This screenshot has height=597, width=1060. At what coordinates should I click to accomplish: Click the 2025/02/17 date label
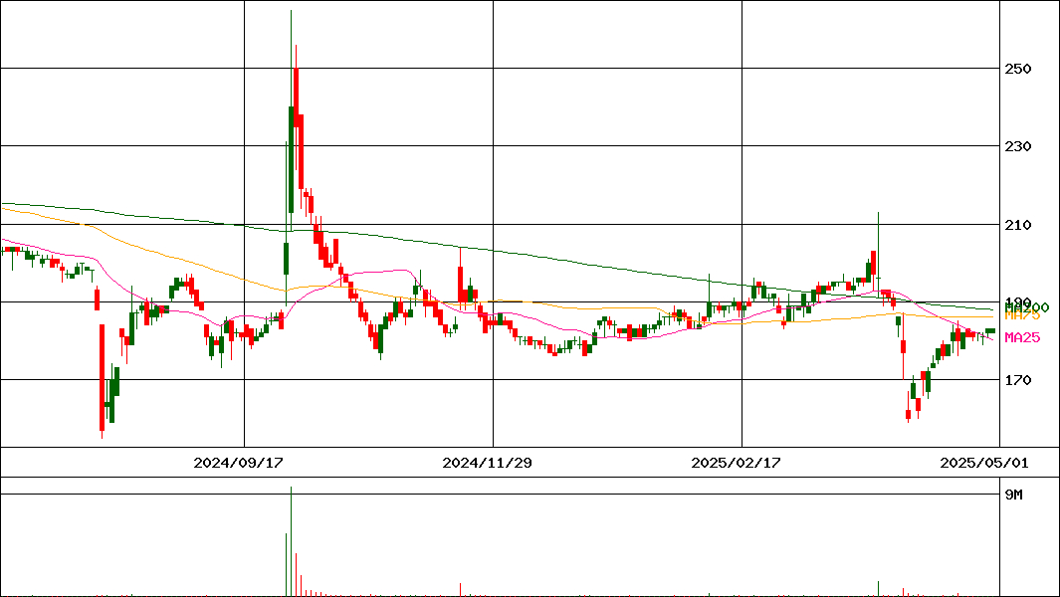click(736, 463)
